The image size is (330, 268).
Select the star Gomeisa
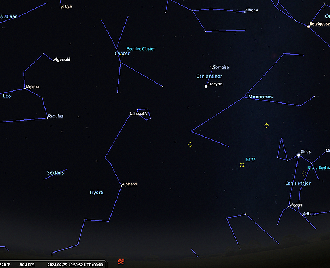(x=212, y=69)
